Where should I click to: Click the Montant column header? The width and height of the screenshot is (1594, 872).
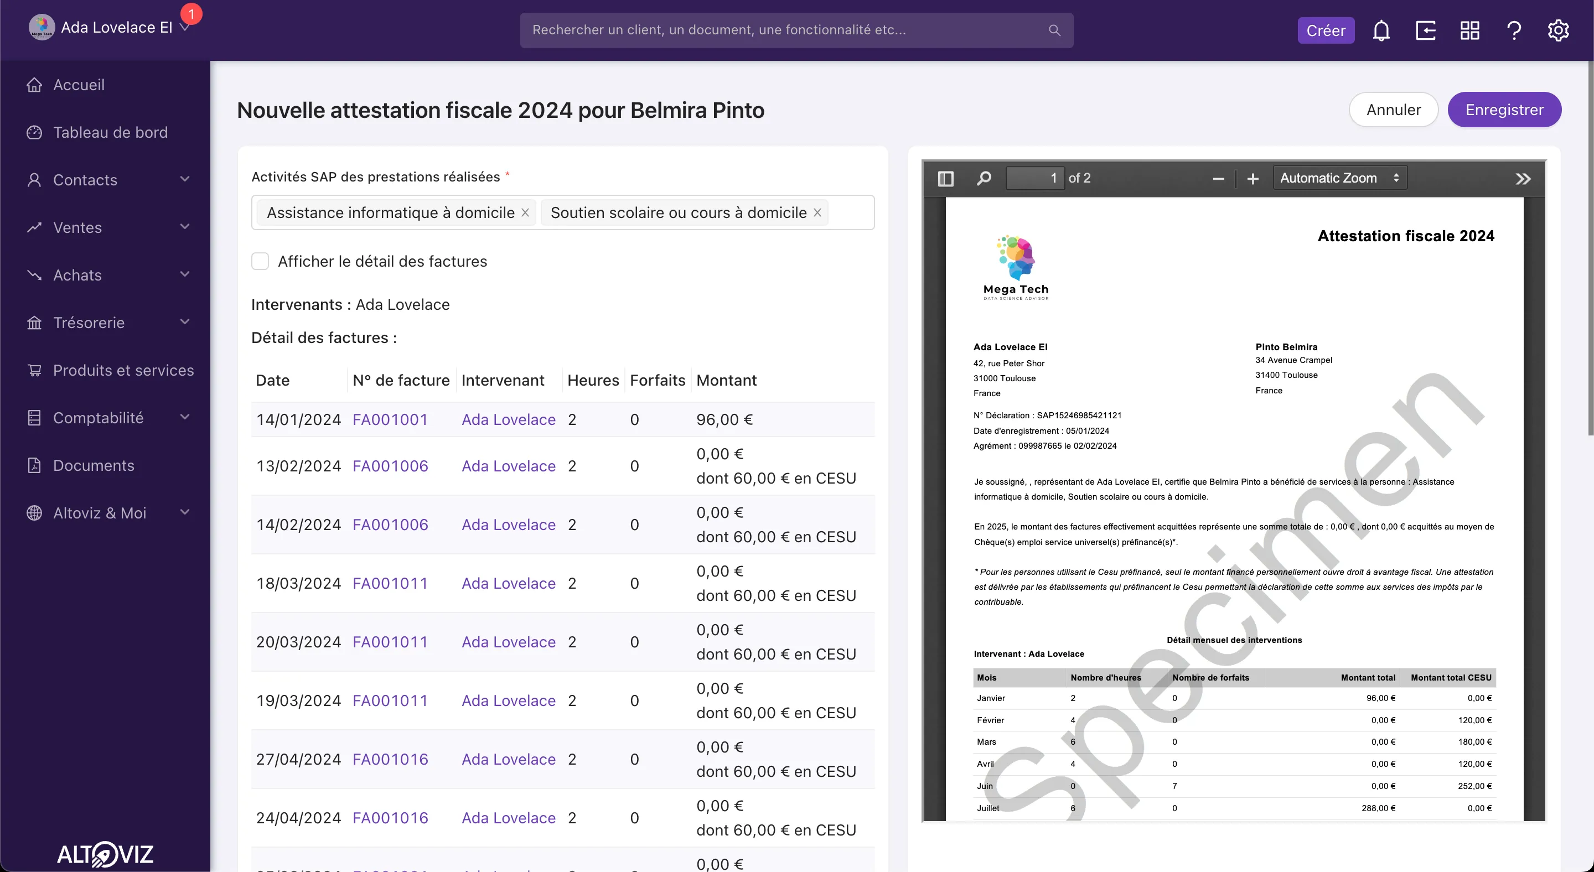[x=727, y=380]
